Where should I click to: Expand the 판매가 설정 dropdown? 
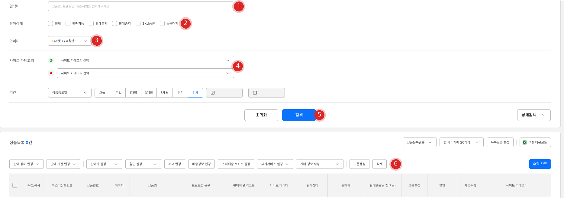click(x=104, y=164)
